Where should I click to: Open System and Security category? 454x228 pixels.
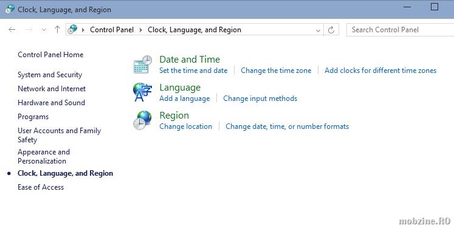(x=50, y=75)
